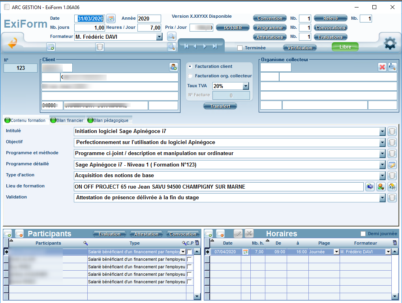Viewport: 402px width, 303px height.
Task: Click the house icon beside Lieu de formation
Action: click(x=392, y=187)
